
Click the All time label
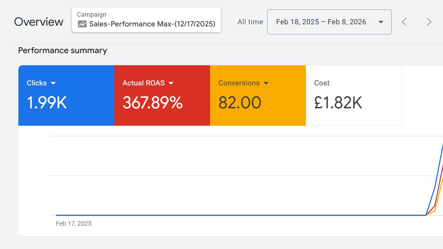(250, 22)
